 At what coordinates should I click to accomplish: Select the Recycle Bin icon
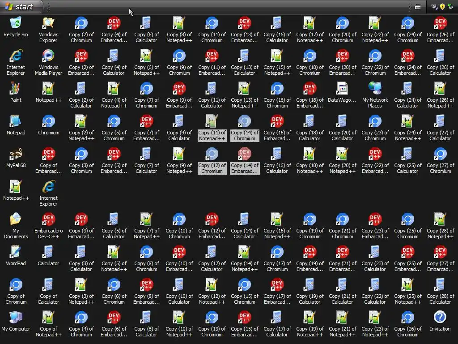16,27
